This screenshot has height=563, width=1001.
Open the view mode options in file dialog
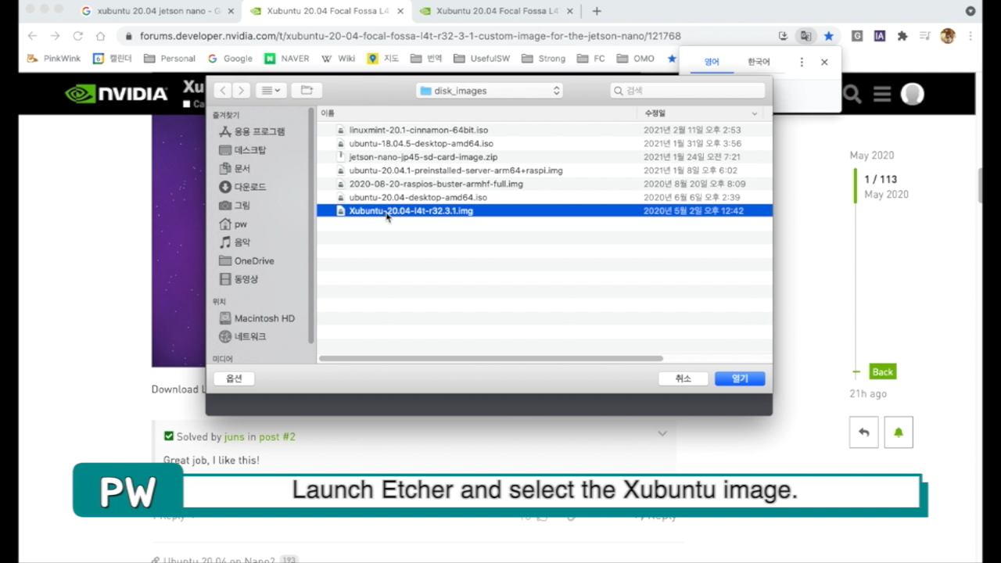point(271,91)
